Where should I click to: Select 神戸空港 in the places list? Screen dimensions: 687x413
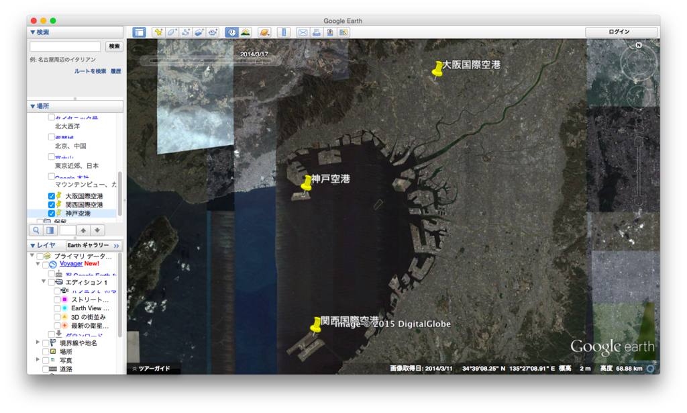click(78, 214)
